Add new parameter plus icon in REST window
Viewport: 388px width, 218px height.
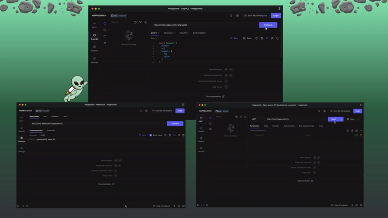tap(361, 130)
